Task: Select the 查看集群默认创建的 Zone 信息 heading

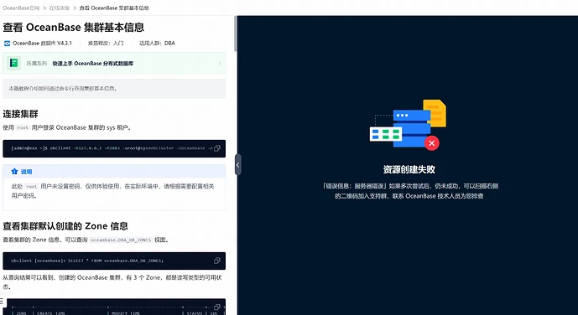Action: pos(65,225)
